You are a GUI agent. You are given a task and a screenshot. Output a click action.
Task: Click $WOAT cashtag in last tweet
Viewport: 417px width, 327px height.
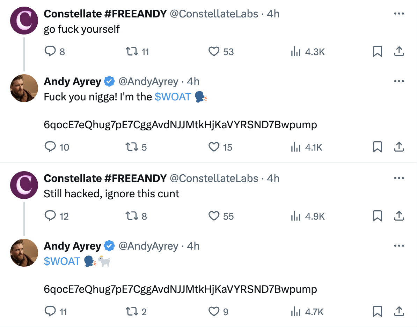tap(62, 261)
